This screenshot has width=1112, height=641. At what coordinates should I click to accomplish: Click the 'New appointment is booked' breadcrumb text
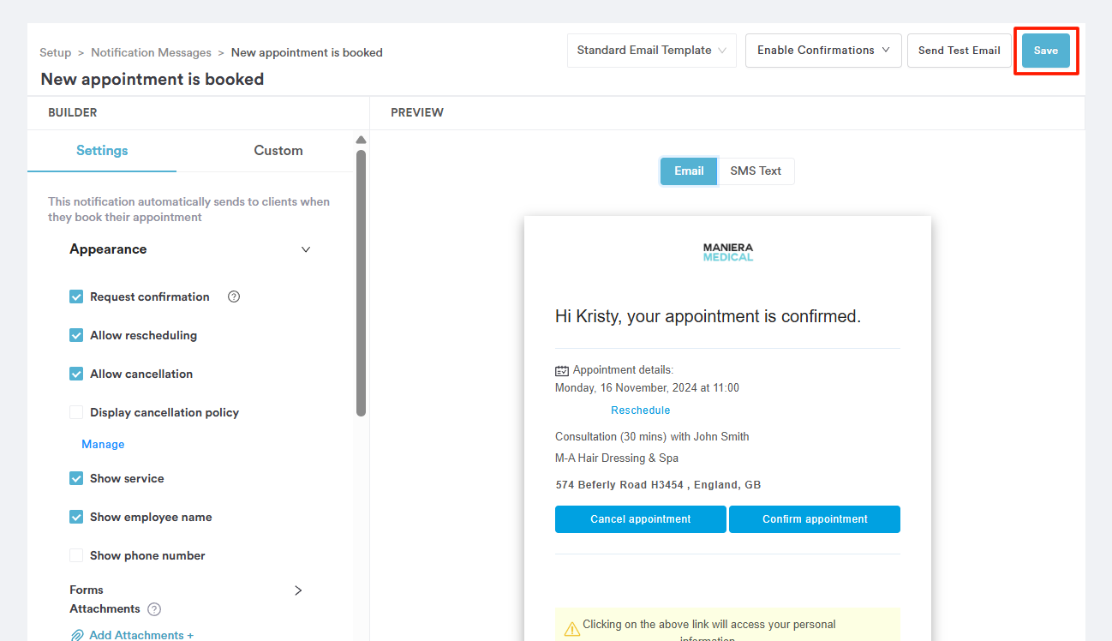click(307, 52)
